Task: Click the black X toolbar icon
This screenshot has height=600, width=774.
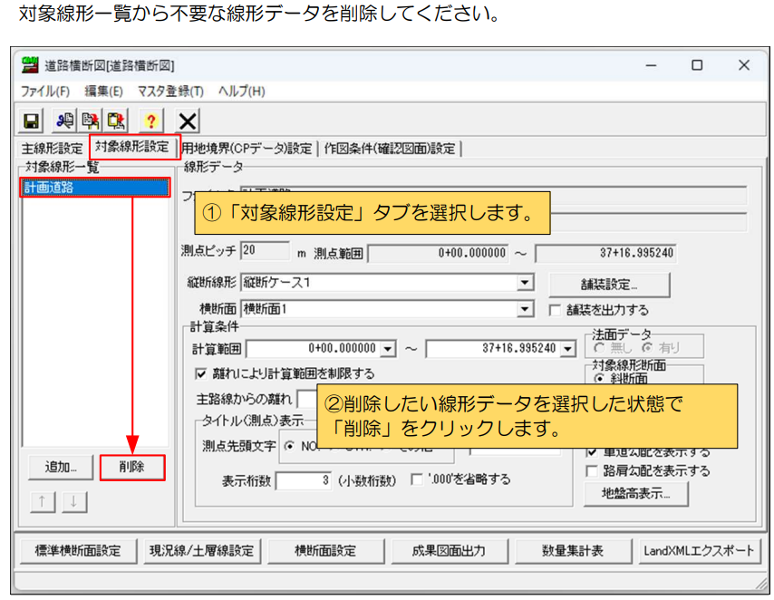Action: click(188, 121)
